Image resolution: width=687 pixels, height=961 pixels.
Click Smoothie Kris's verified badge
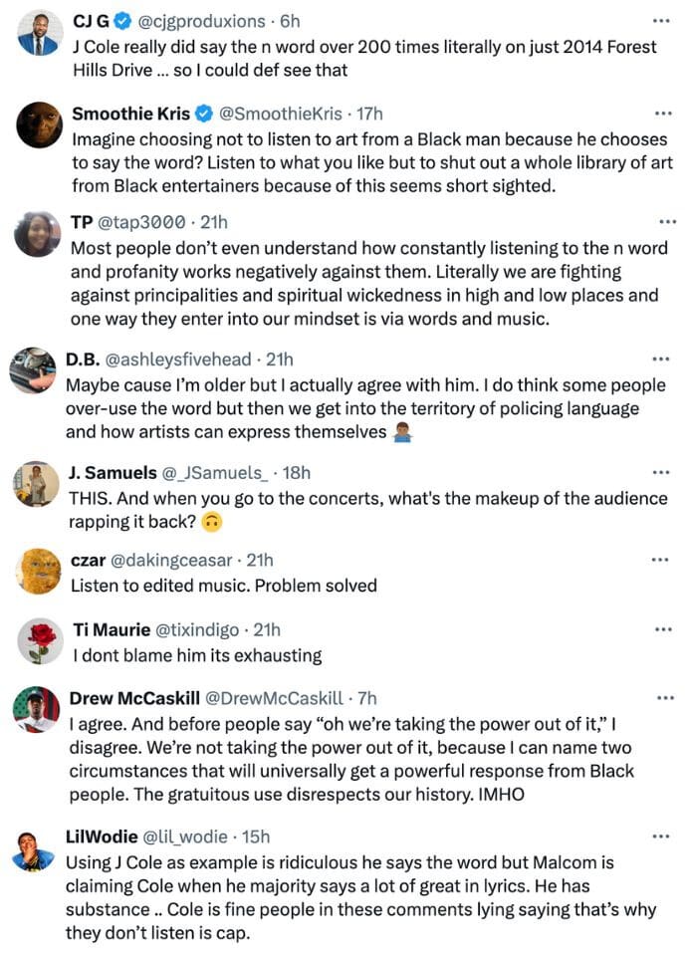pyautogui.click(x=204, y=114)
